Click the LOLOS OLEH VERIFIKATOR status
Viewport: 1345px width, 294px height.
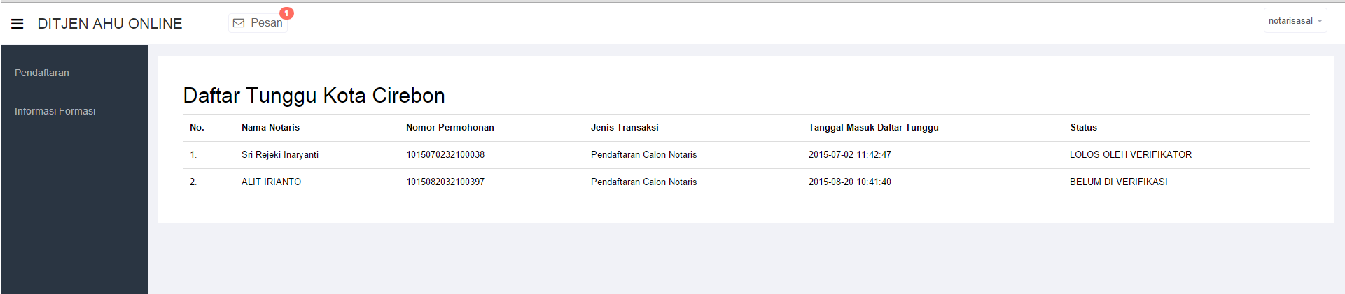1131,154
